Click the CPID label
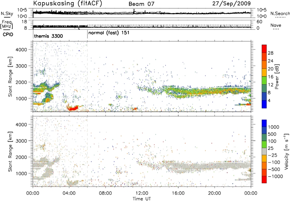The width and height of the screenshot is (290, 201). click(x=8, y=34)
